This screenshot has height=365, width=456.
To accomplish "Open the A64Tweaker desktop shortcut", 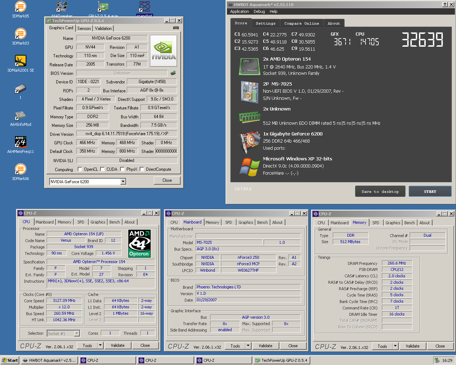I will click(62, 9).
